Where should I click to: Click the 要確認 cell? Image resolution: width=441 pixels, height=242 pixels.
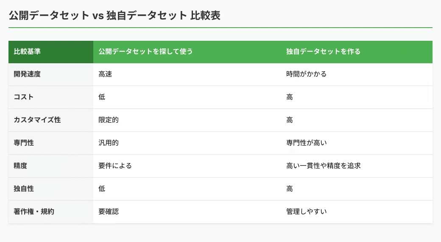187,212
